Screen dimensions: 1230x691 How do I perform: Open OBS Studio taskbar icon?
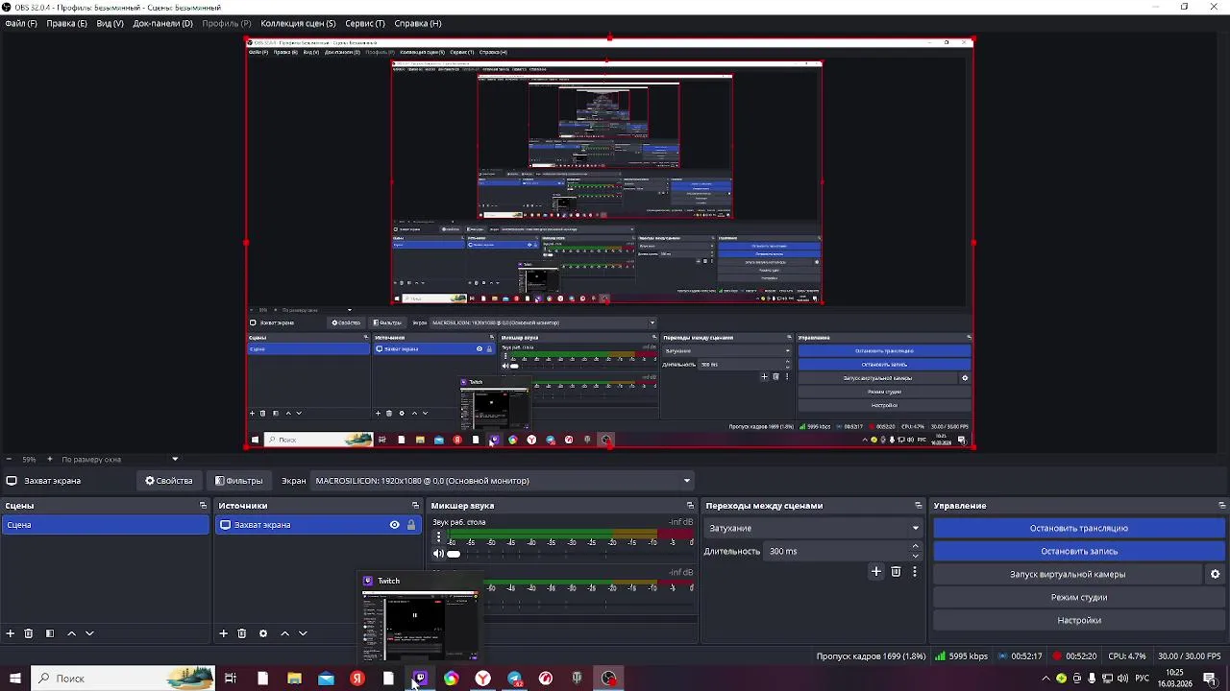[x=609, y=679]
